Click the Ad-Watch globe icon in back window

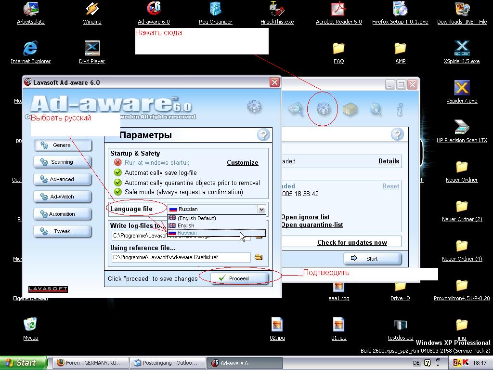(x=376, y=109)
